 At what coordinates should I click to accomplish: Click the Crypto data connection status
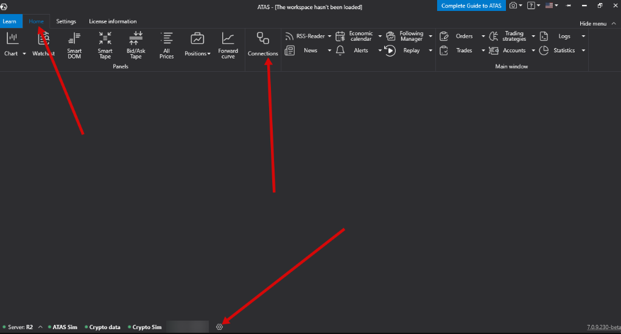pyautogui.click(x=102, y=327)
